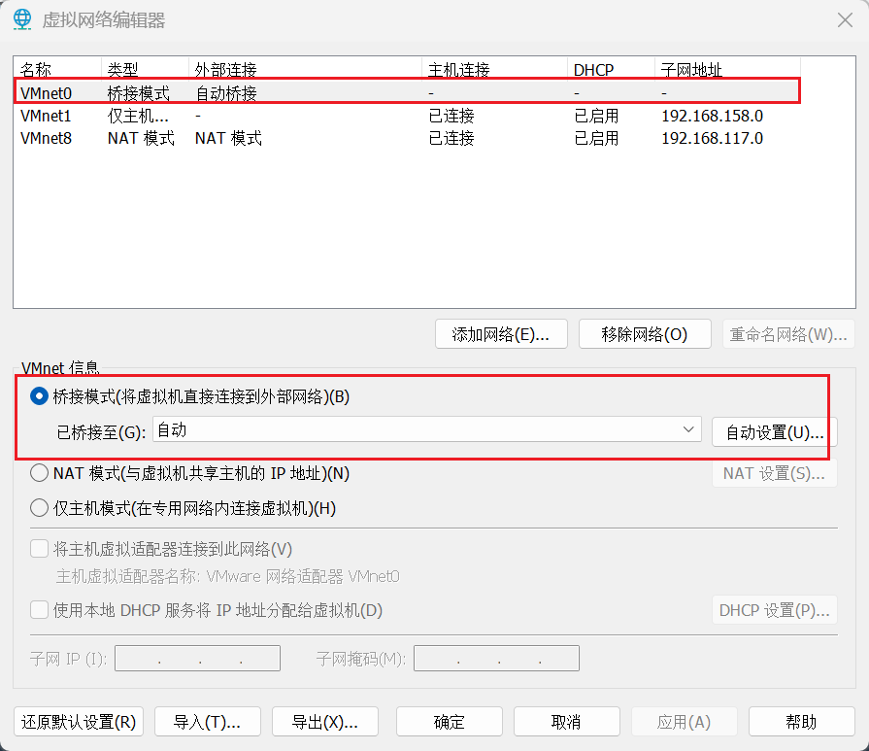869x751 pixels.
Task: Close the virtual network editor window
Action: pyautogui.click(x=845, y=19)
